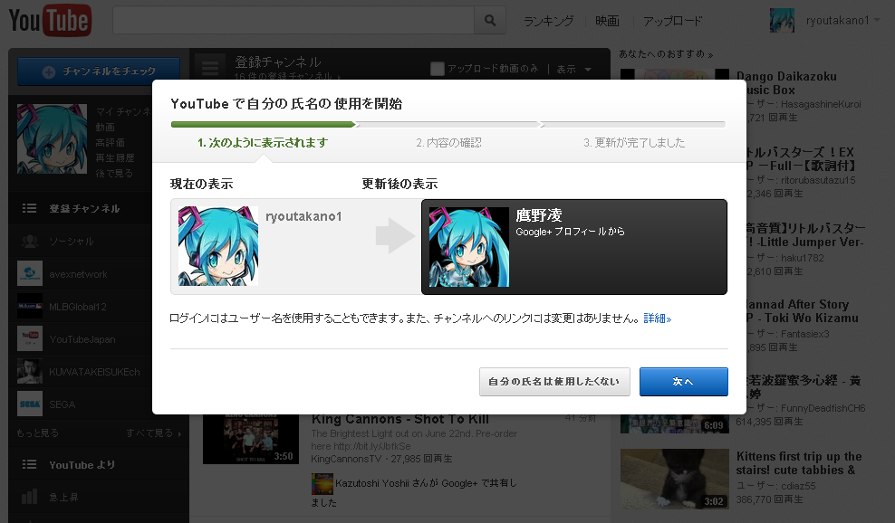Click the YouTube より list icon
The height and width of the screenshot is (523, 895).
tap(29, 464)
